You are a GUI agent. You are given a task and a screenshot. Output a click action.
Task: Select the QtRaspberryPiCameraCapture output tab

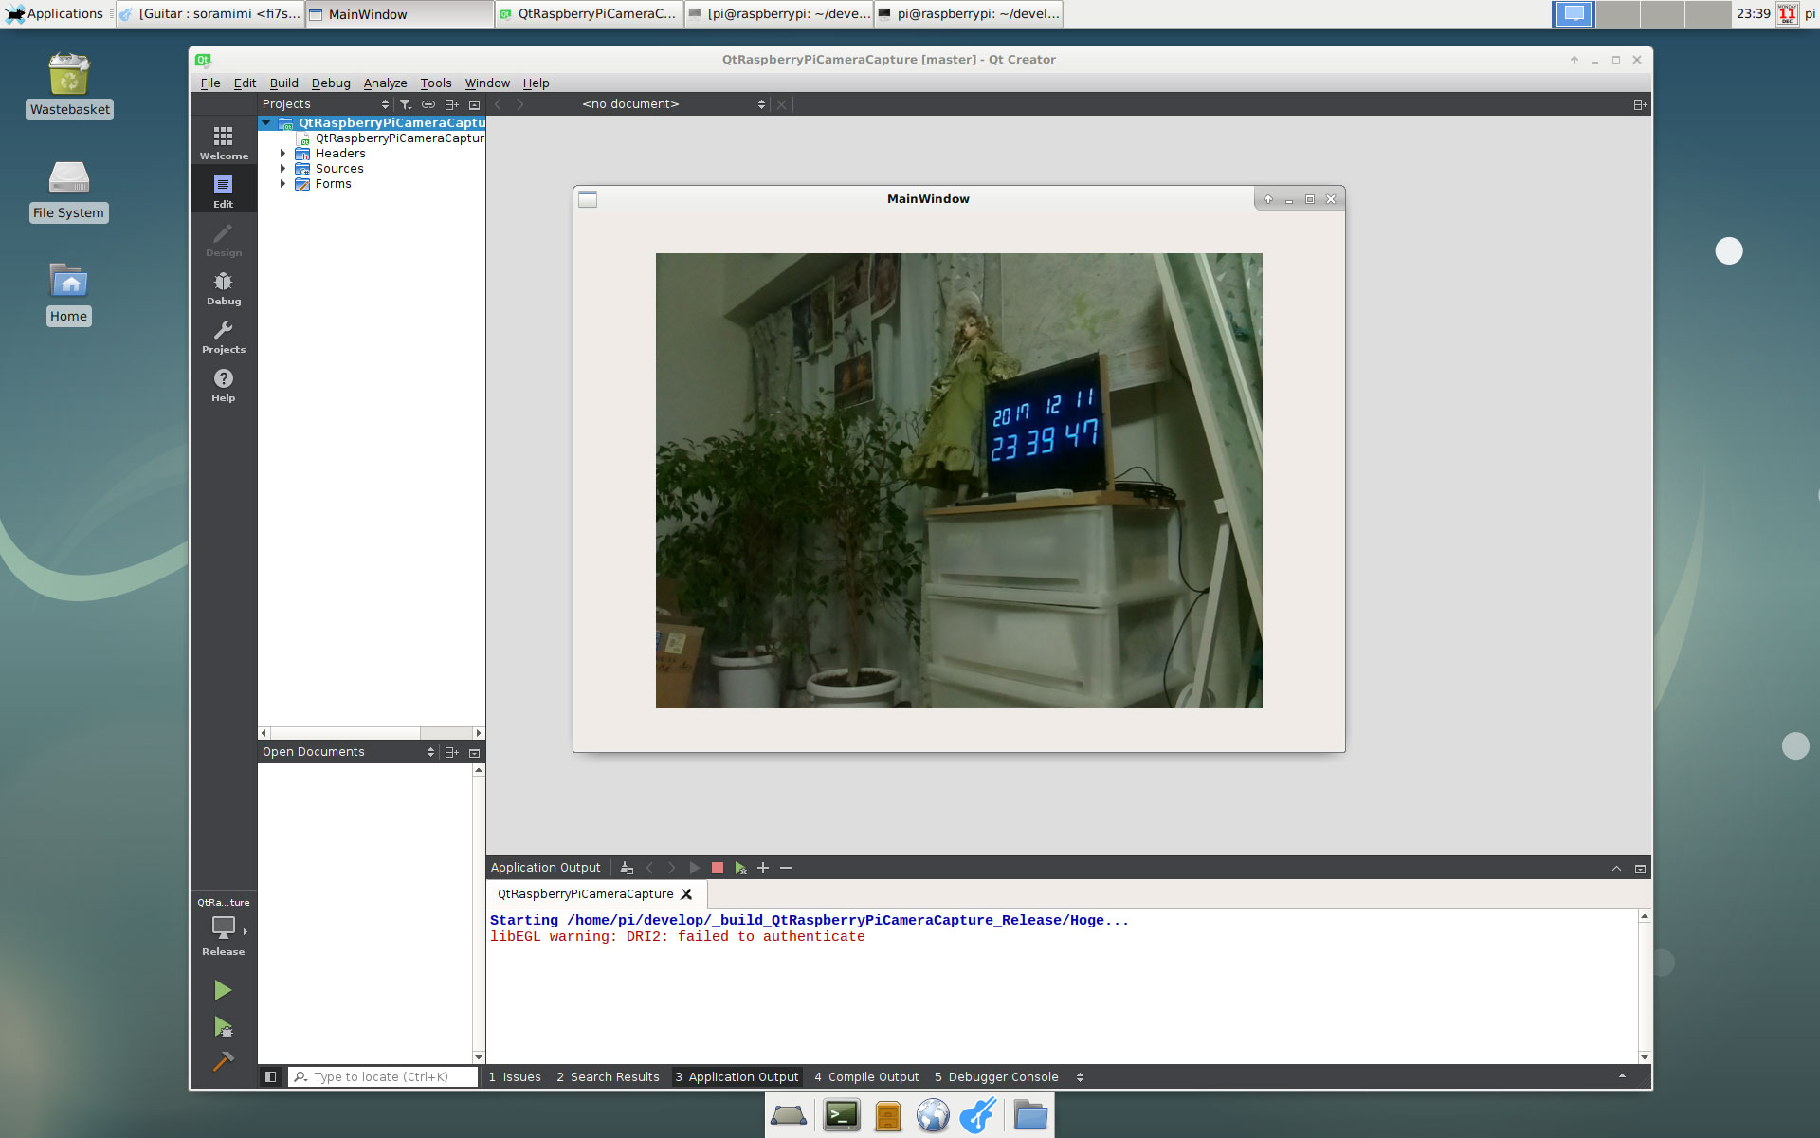[x=586, y=894]
